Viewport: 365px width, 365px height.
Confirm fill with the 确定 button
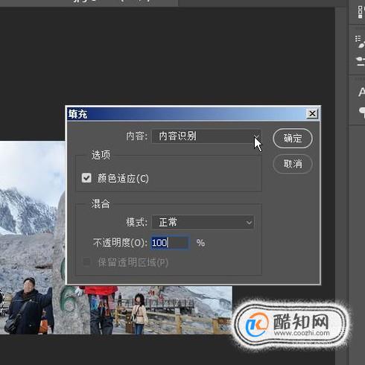293,139
